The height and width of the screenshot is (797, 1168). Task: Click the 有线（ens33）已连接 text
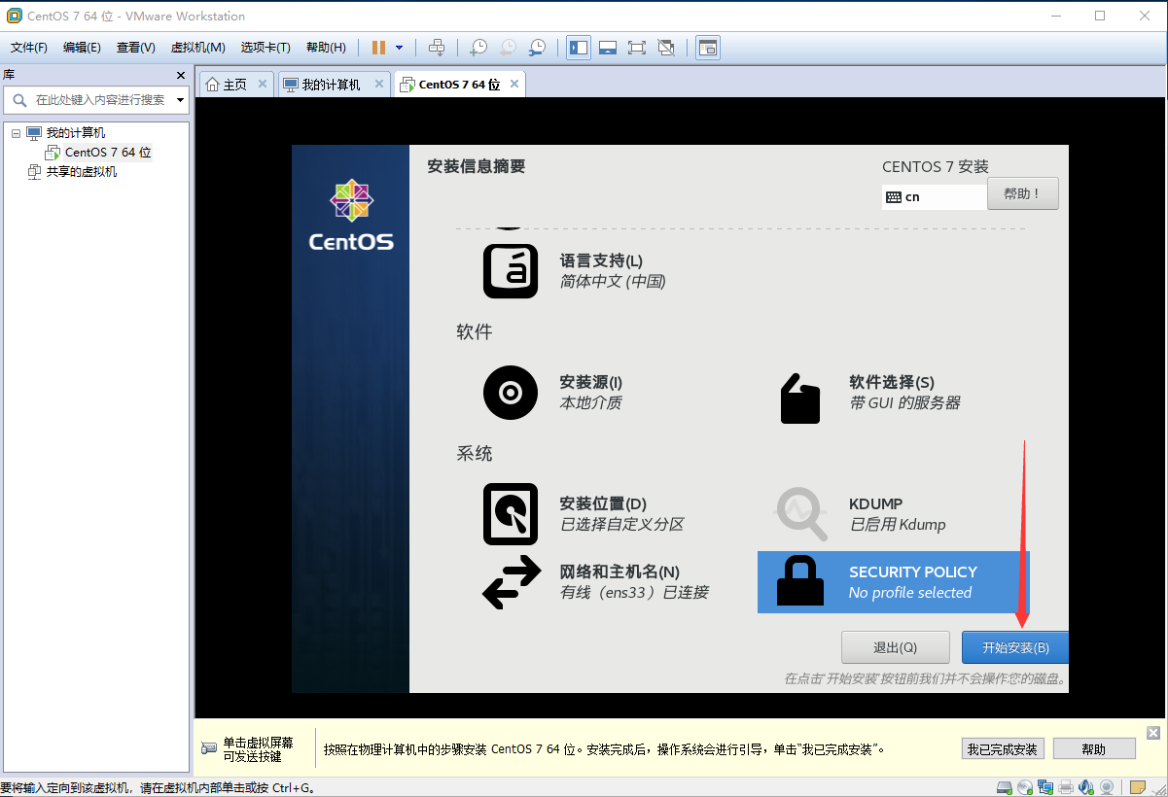click(x=634, y=593)
